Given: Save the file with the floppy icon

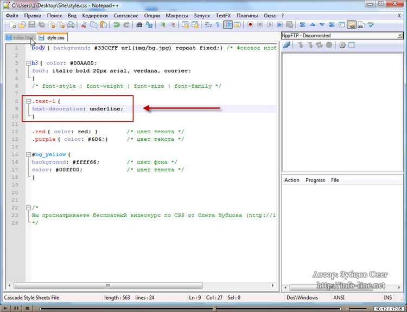Looking at the screenshot, I should click(x=31, y=25).
